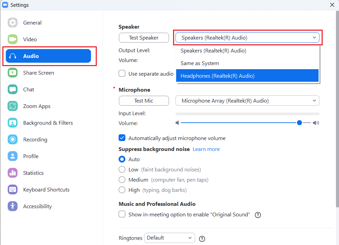Viewport: 339px width, 245px height.
Task: Select Recording in the sidebar
Action: click(x=35, y=139)
